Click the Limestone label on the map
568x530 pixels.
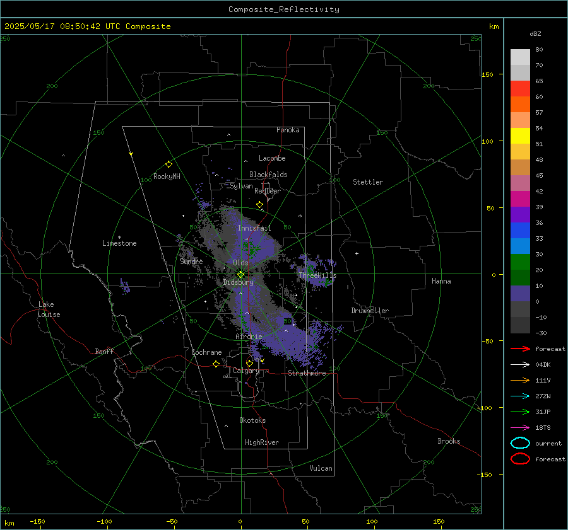pyautogui.click(x=119, y=243)
